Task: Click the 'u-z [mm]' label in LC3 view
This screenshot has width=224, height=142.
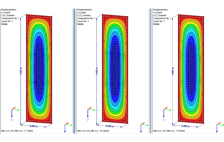Action: pos(82,13)
